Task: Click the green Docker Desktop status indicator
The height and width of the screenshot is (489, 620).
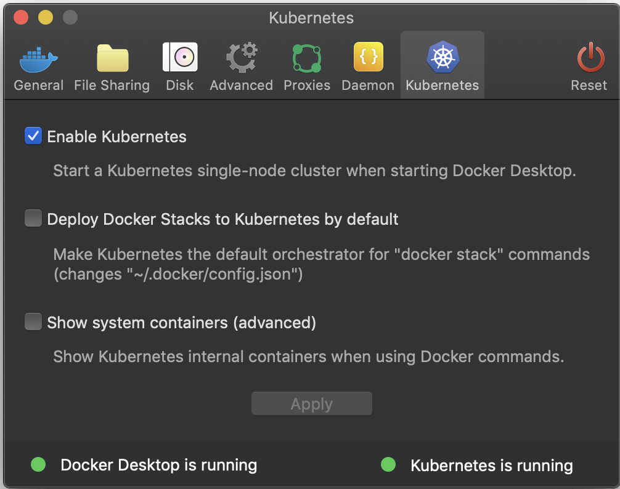Action: coord(38,464)
